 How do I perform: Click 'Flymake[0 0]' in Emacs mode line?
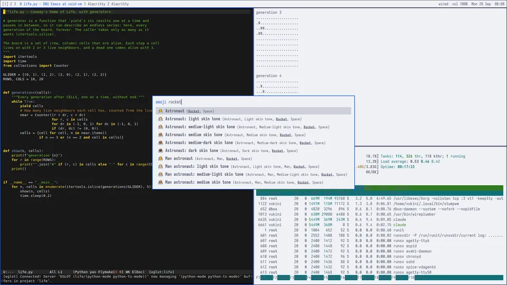pos(110,272)
